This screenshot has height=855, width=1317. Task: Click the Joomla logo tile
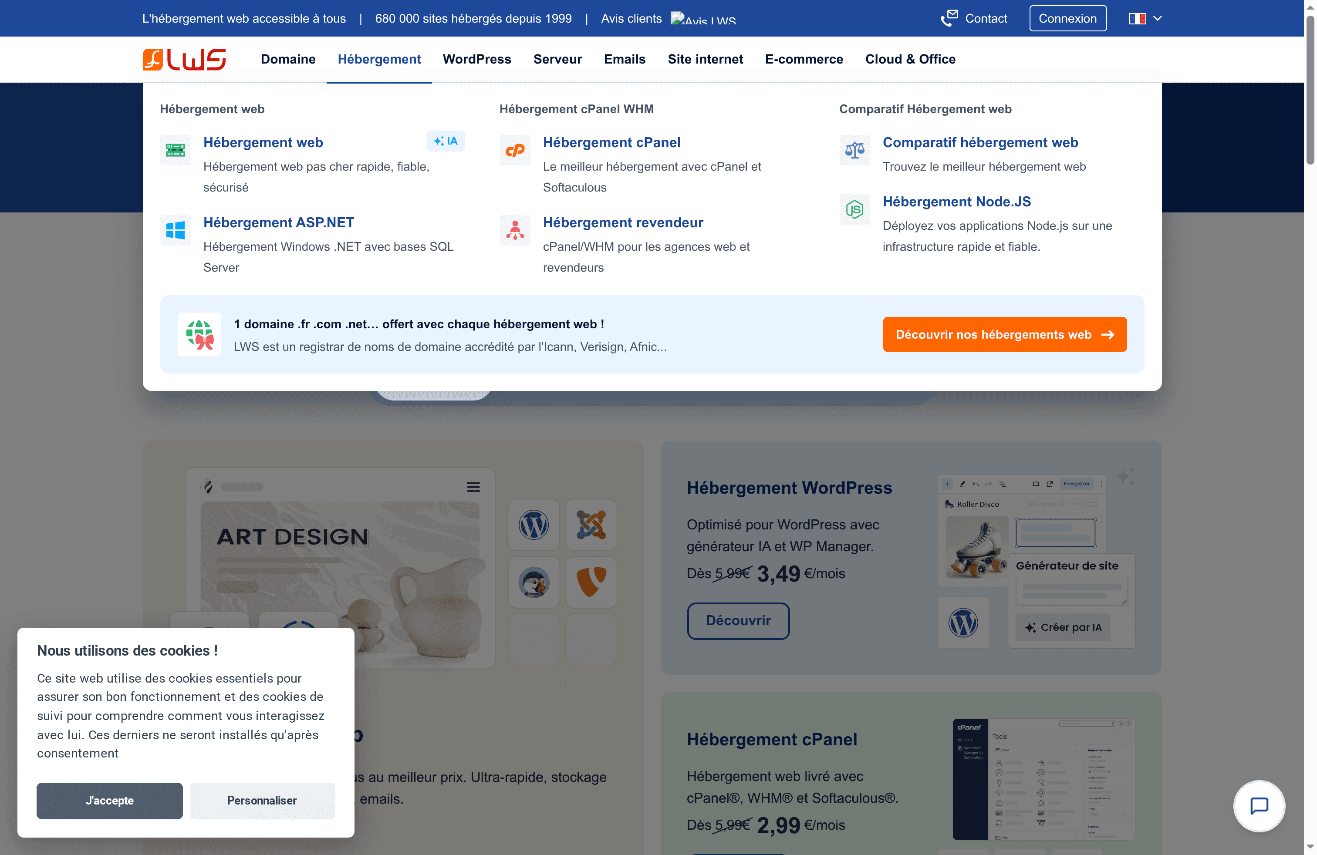pos(591,525)
